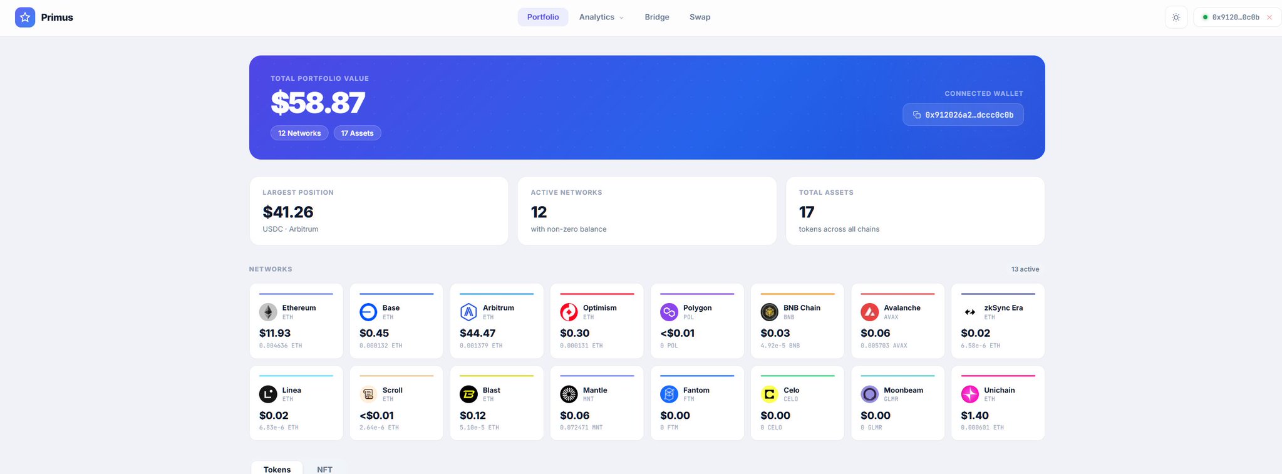This screenshot has width=1282, height=474.
Task: Toggle the light/dark theme sun icon
Action: pyautogui.click(x=1176, y=18)
